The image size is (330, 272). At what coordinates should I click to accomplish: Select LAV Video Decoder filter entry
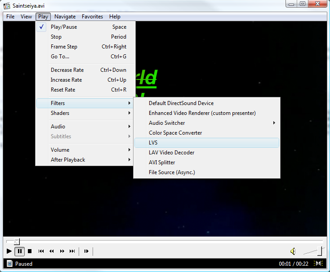pyautogui.click(x=172, y=153)
